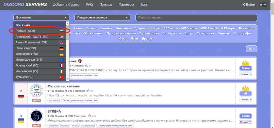Choose Многоязычный (119) language option
Image resolution: width=274 pixels, height=128 pixels.
tap(40, 59)
